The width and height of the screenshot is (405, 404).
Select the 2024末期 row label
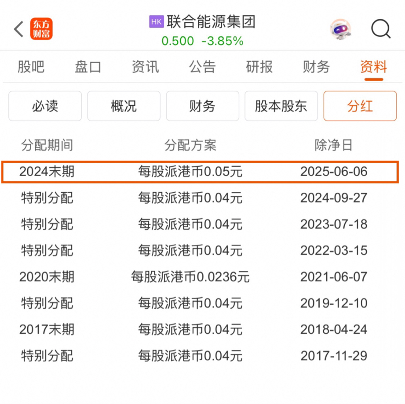tap(47, 172)
